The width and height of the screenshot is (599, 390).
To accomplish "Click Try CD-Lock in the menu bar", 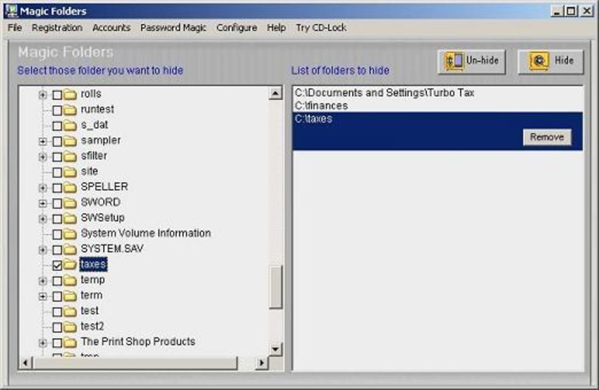I will (321, 28).
